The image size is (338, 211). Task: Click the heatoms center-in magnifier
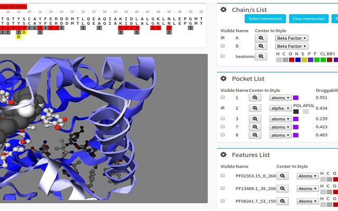click(261, 56)
